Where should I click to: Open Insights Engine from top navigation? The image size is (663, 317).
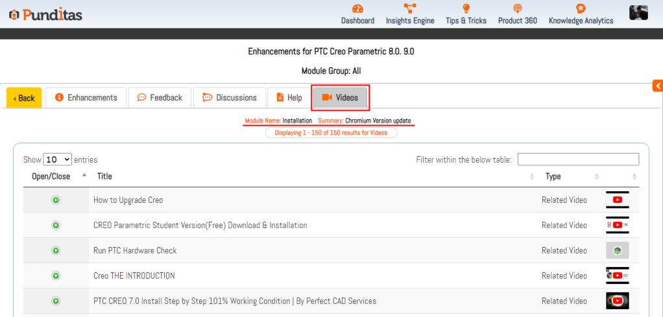point(410,8)
